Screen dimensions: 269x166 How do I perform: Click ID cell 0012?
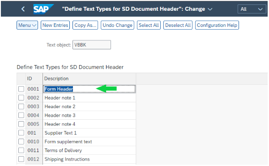[x=34, y=159]
